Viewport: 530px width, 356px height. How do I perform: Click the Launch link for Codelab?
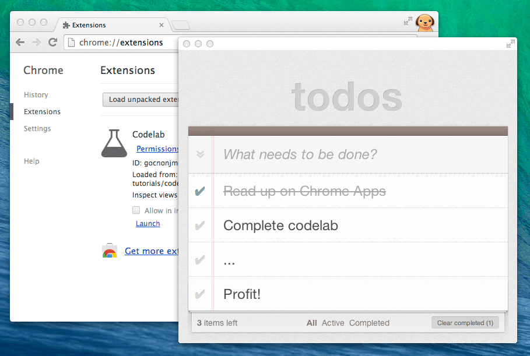coord(148,223)
